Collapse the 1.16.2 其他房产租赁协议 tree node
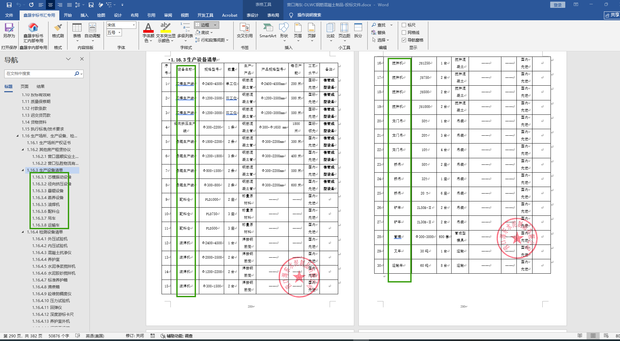Viewport: 620px width, 341px height. click(23, 149)
